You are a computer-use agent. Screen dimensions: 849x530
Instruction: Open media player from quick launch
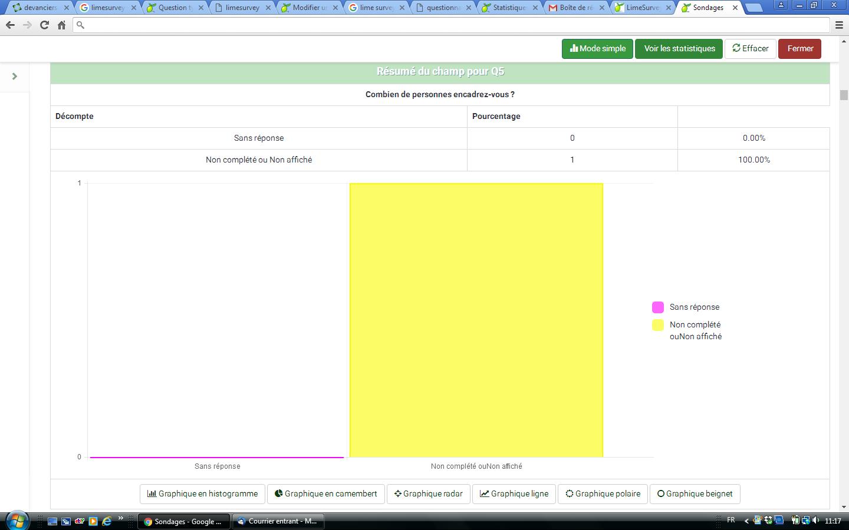93,521
